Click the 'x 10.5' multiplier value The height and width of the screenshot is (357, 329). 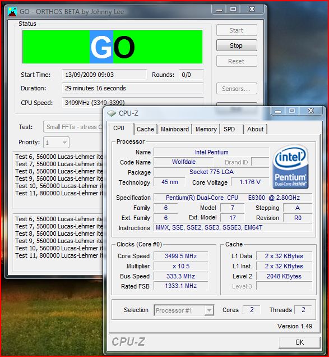(181, 266)
